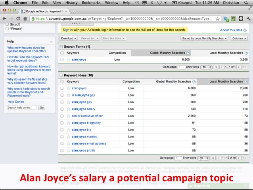Tick the 'alan joyce profile' row checkbox
This screenshot has height=190, width=253.
point(62,151)
